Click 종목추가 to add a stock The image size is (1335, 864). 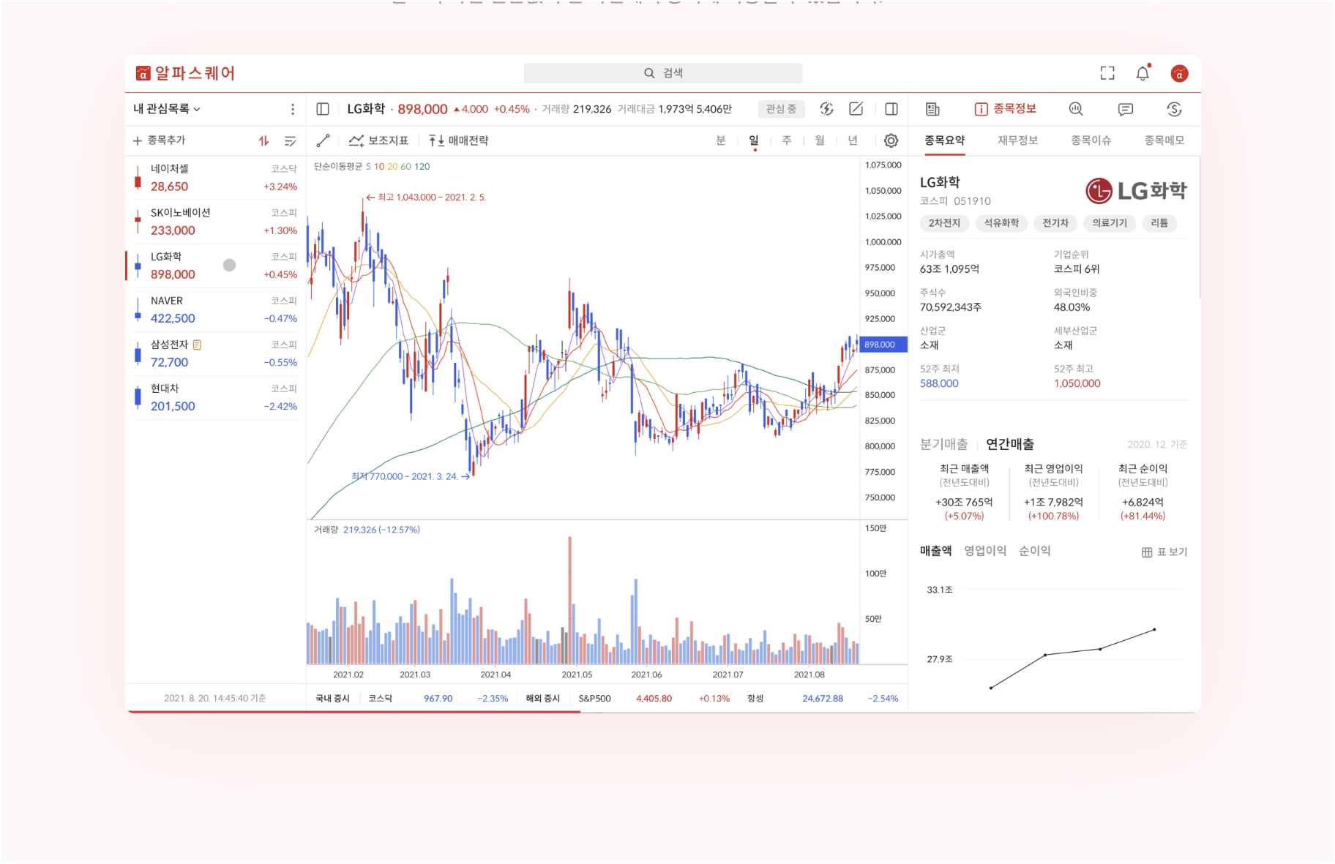click(160, 140)
